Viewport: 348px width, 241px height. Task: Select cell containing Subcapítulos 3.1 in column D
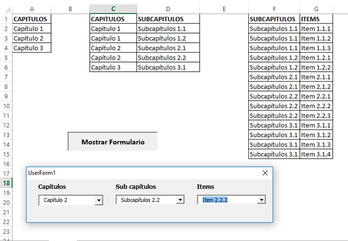tap(168, 67)
